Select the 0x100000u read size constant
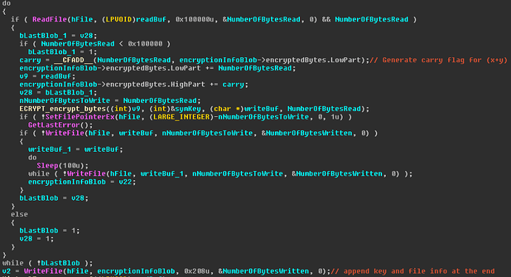Screen dimensions: 511x277 (x=195, y=19)
